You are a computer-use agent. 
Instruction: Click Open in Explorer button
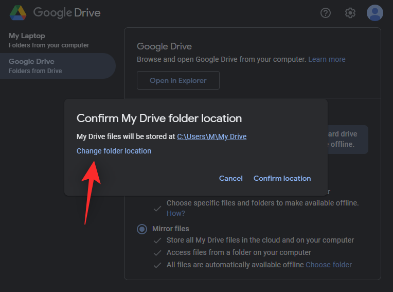[x=178, y=80]
